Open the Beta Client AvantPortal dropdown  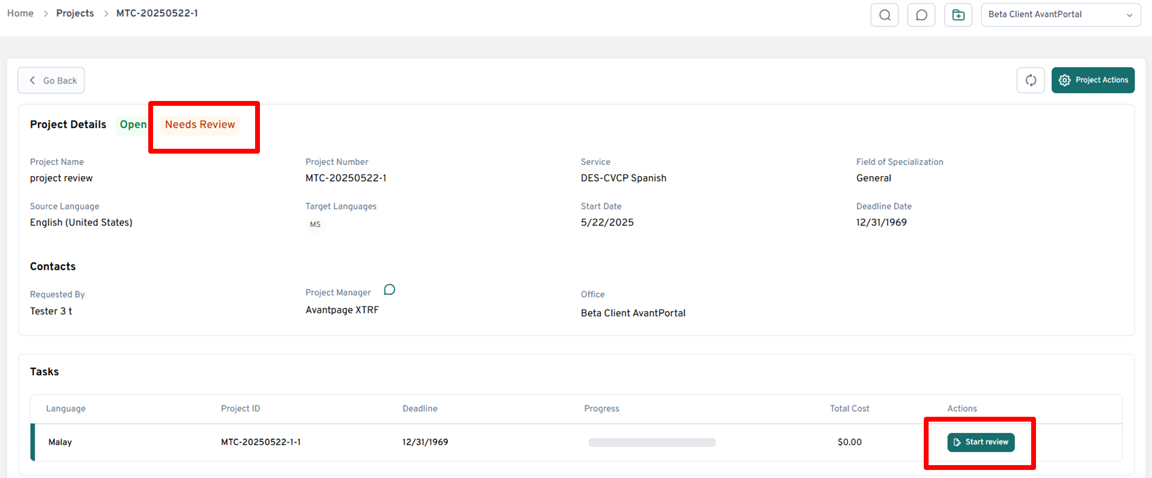[1060, 15]
